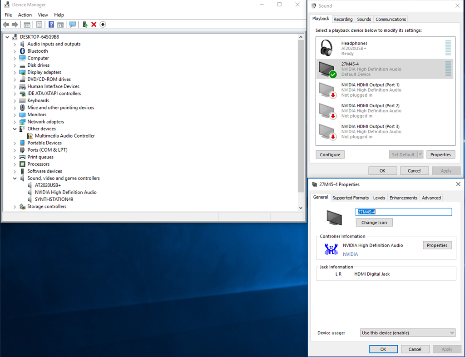Click the Show/Hide Action Pane toolbar icon
The image size is (465, 357).
coord(60,25)
